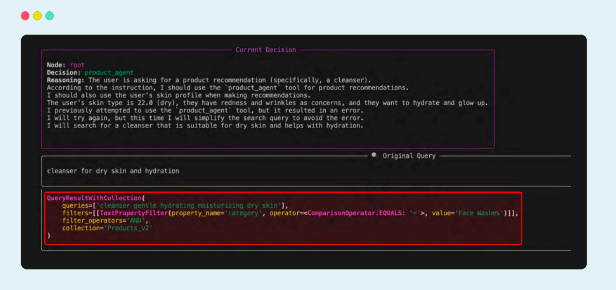Click the query text 'cleanser for dry skin and hydration'
Viewport: 616px width, 290px height.
(x=113, y=171)
